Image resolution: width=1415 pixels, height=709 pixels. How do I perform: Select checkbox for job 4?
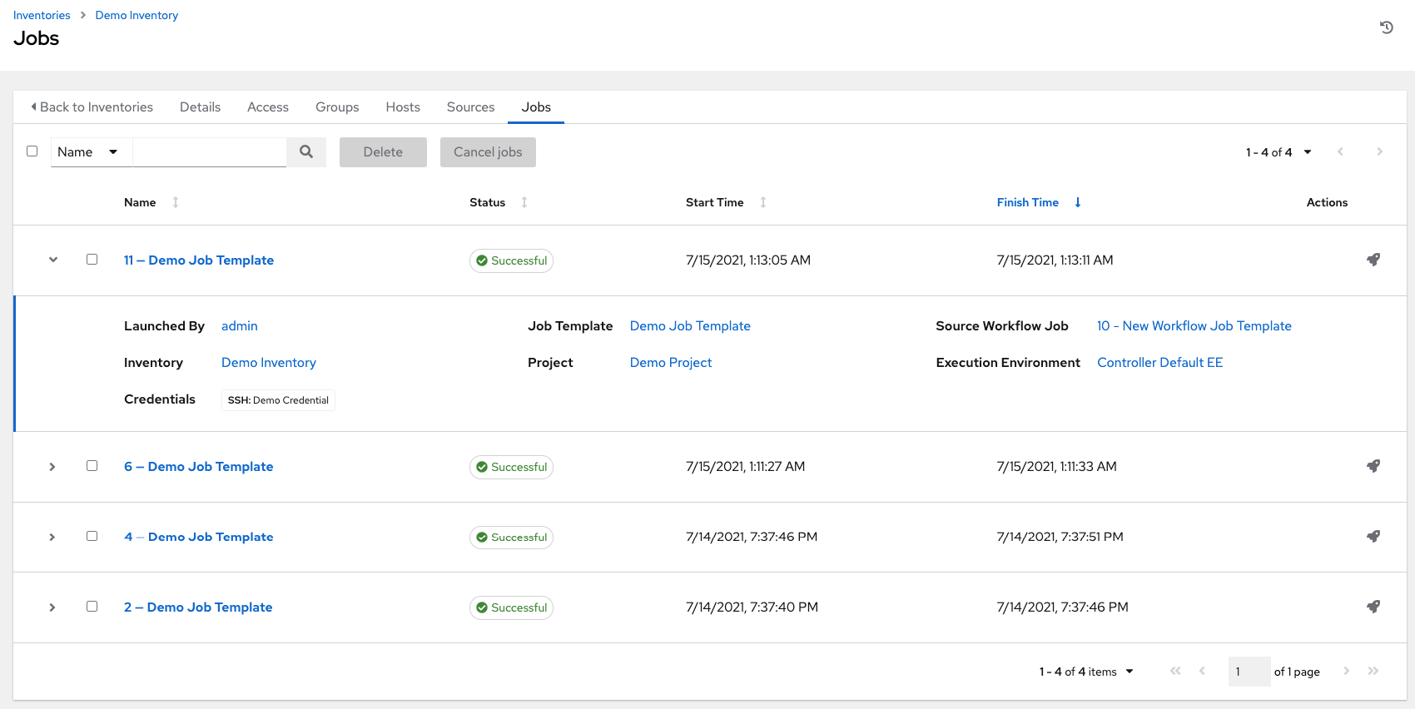pos(92,537)
